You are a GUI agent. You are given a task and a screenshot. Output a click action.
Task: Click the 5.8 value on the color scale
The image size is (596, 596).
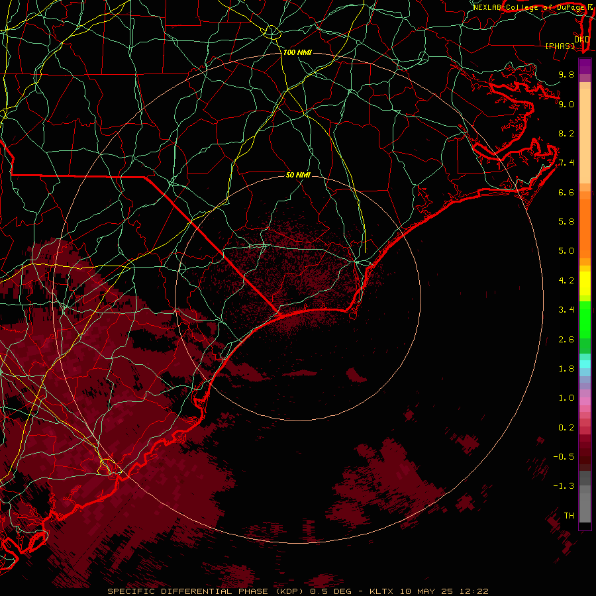tap(566, 222)
